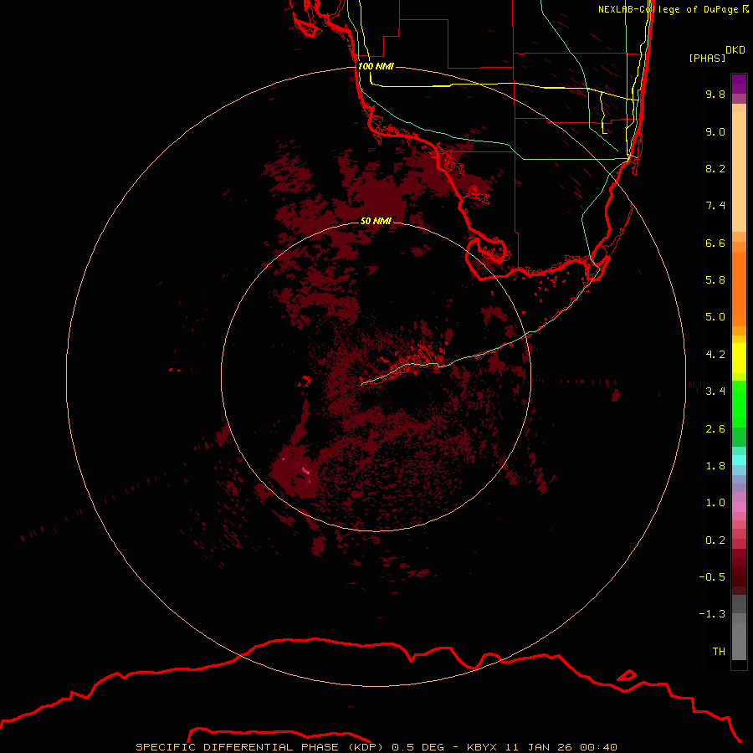Click the 4.2 scale value
This screenshot has width=753, height=753.
click(715, 355)
